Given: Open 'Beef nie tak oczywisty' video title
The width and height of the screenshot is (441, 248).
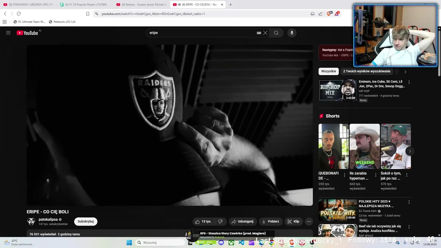Looking at the screenshot, I should click(380, 228).
